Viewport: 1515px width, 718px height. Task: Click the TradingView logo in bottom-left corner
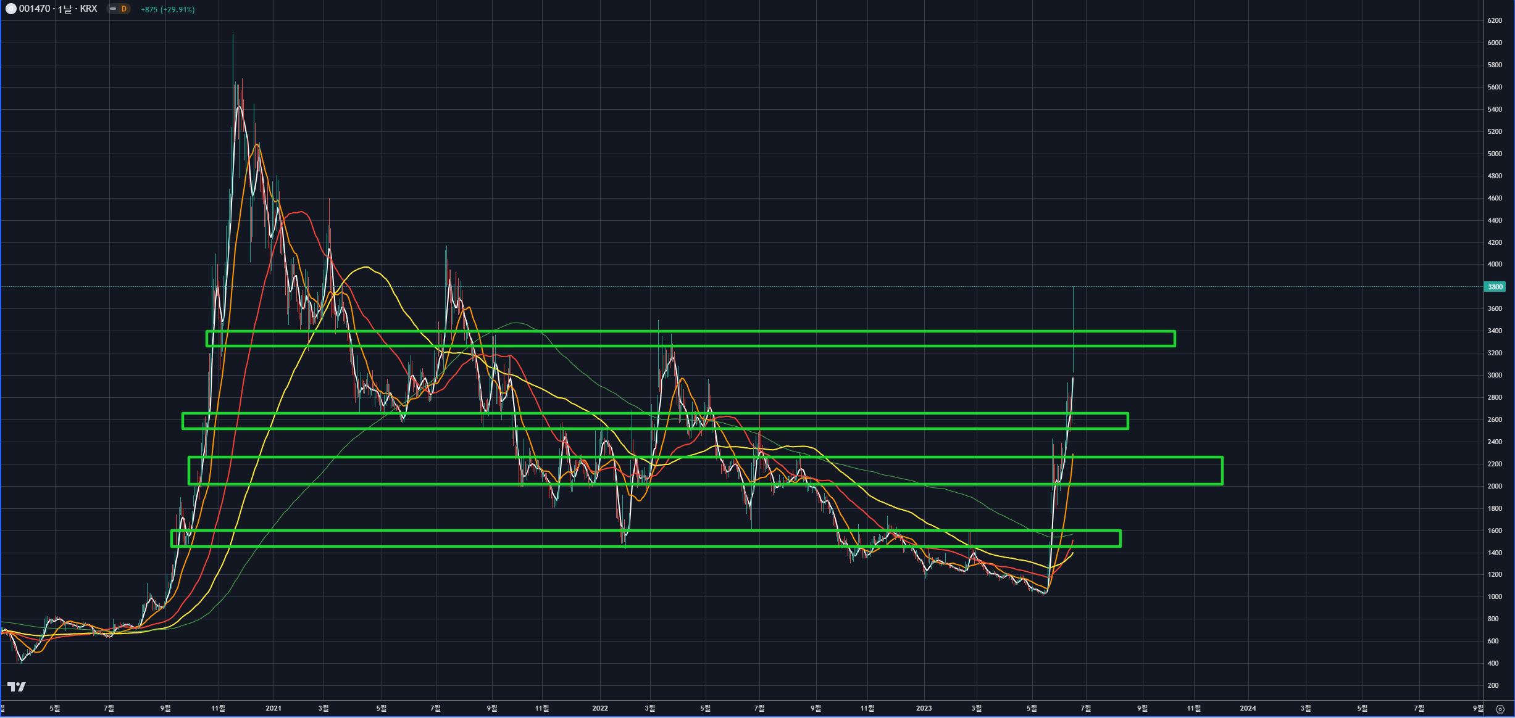point(16,687)
